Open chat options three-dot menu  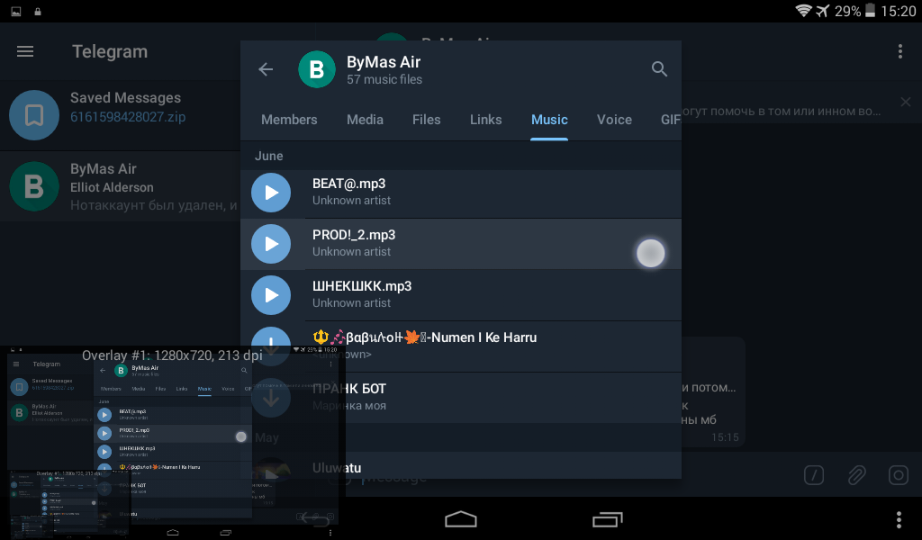tap(899, 51)
